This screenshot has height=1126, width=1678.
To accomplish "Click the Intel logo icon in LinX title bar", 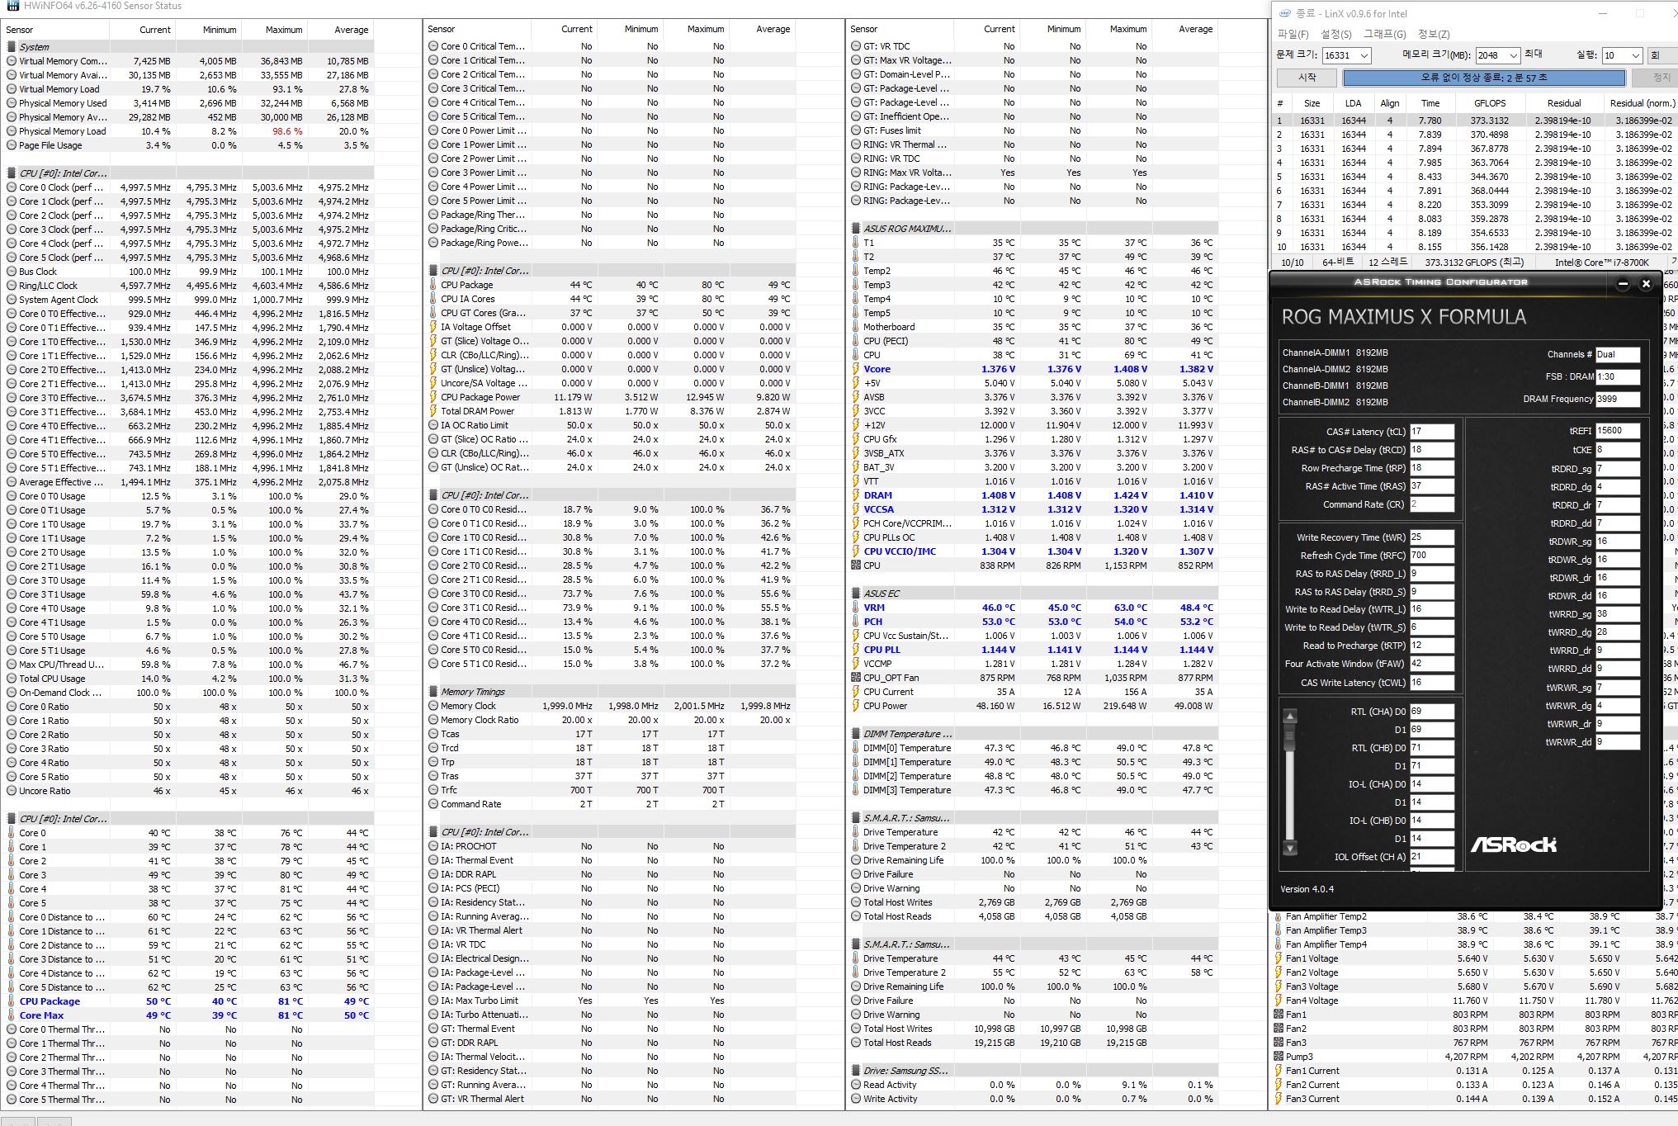I will click(x=1285, y=13).
